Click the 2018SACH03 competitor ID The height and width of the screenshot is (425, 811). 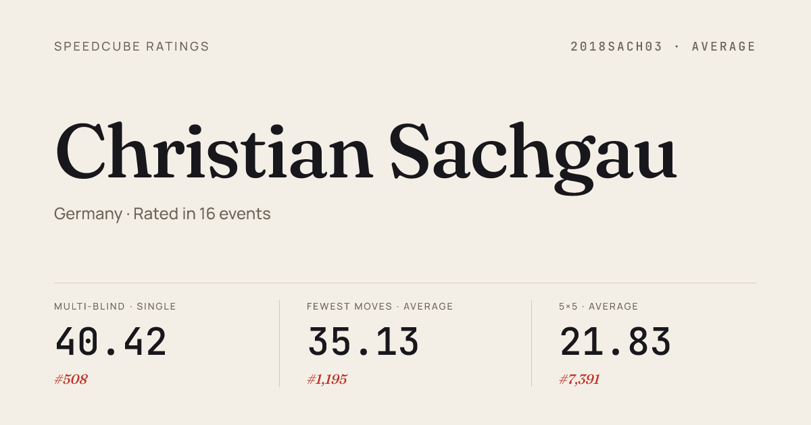pos(618,47)
